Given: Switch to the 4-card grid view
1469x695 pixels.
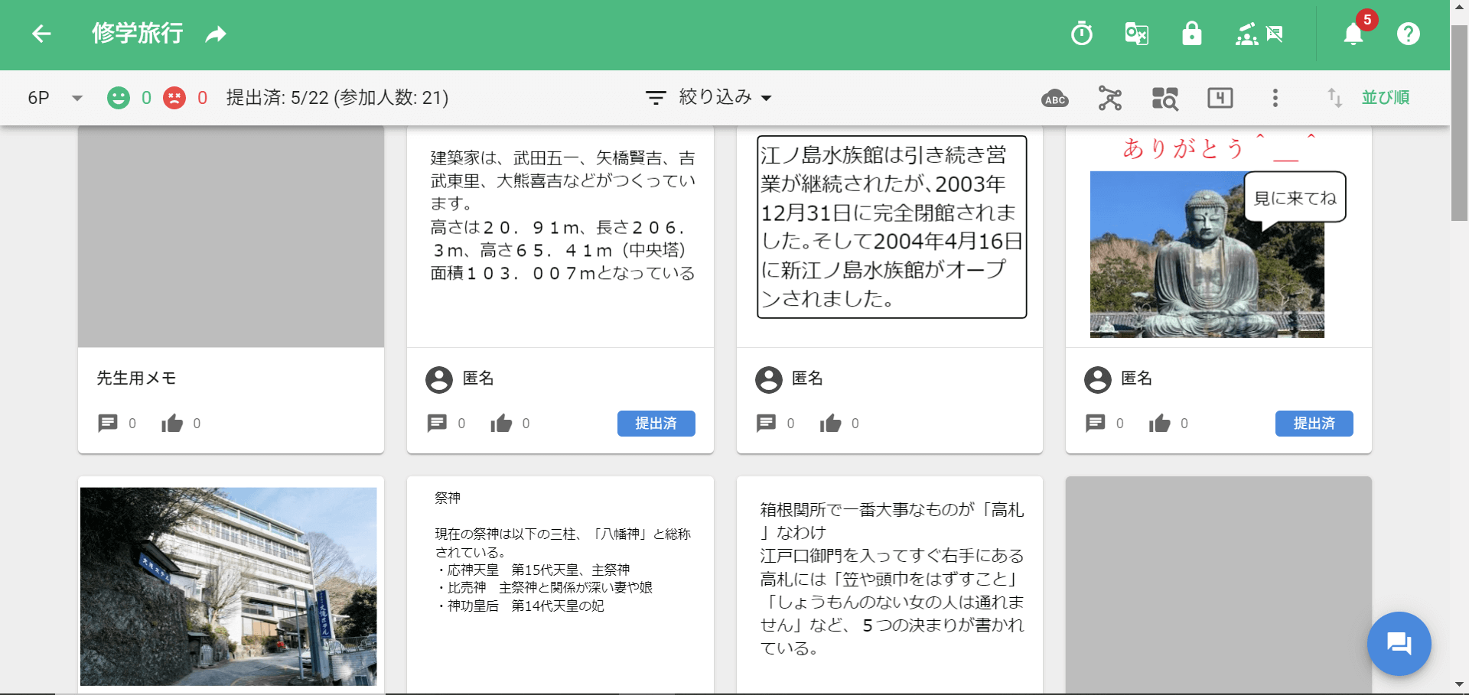Looking at the screenshot, I should (x=1220, y=98).
